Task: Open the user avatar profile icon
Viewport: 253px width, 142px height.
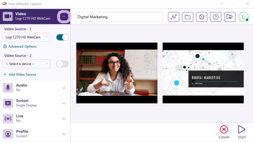Action: click(x=243, y=17)
